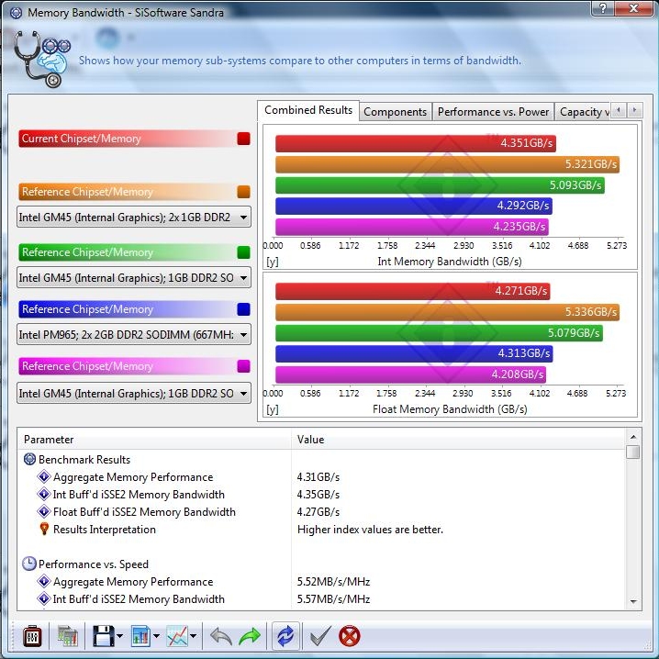The width and height of the screenshot is (659, 659).
Task: Click the blue 4.292GB/s Int bandwidth bar
Action: coord(414,206)
